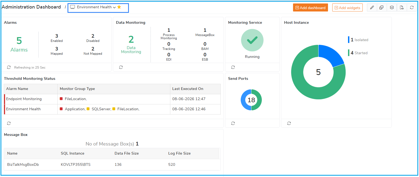Click the MessageBox monitoring count

(x=205, y=30)
